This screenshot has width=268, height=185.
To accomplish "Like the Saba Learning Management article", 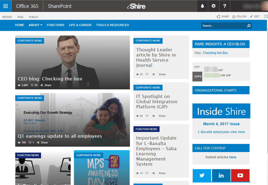I will (147, 173).
